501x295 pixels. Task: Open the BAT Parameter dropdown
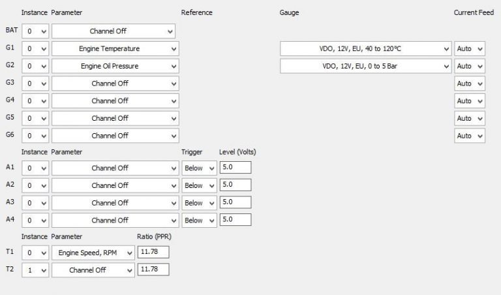click(x=114, y=31)
